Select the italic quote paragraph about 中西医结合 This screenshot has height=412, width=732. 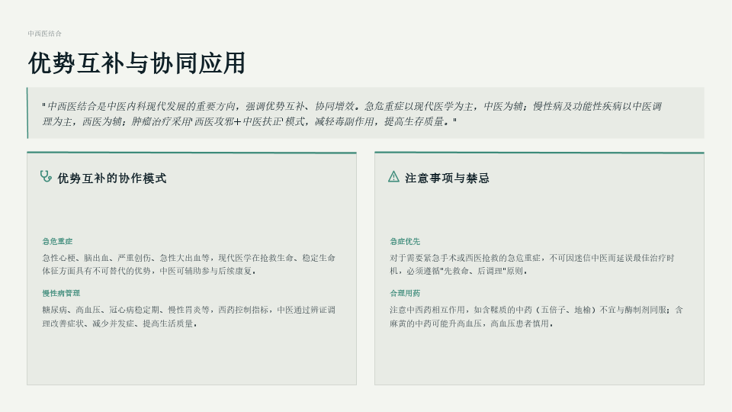[x=352, y=114]
